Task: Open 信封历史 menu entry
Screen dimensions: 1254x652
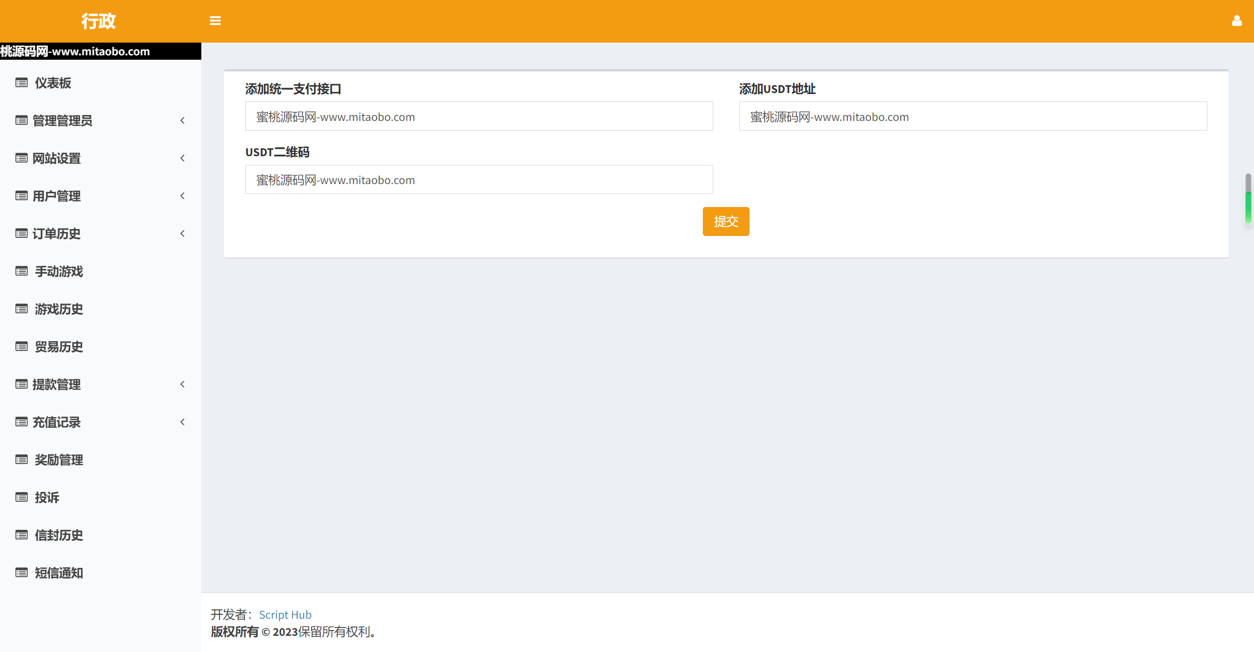Action: pyautogui.click(x=100, y=535)
